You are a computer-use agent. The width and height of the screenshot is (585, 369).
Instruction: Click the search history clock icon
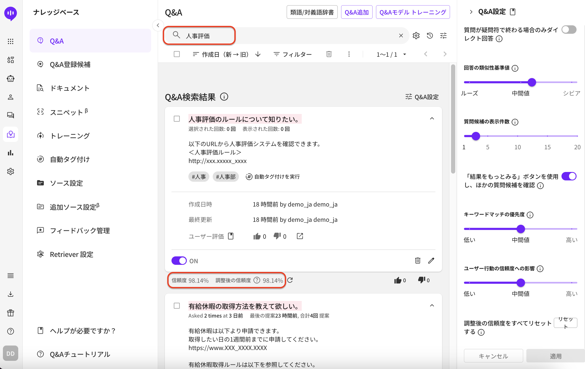[430, 36]
